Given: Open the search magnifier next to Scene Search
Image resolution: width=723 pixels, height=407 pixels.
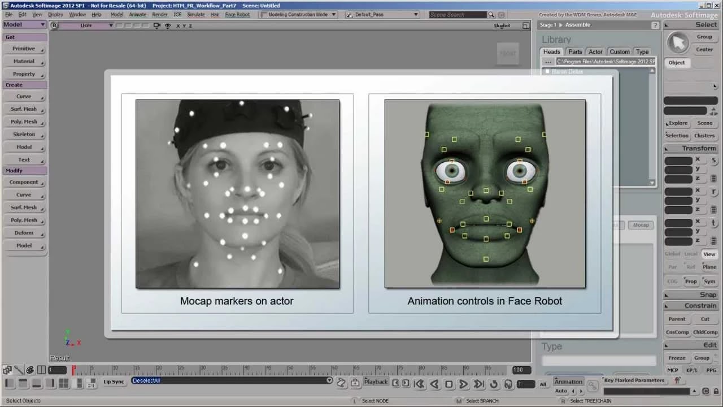Looking at the screenshot, I should tap(491, 15).
